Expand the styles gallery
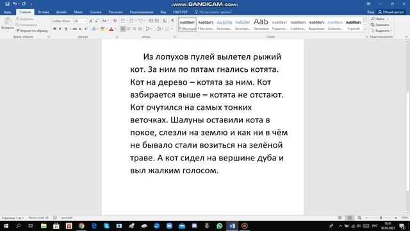410x231 pixels. pyautogui.click(x=365, y=30)
